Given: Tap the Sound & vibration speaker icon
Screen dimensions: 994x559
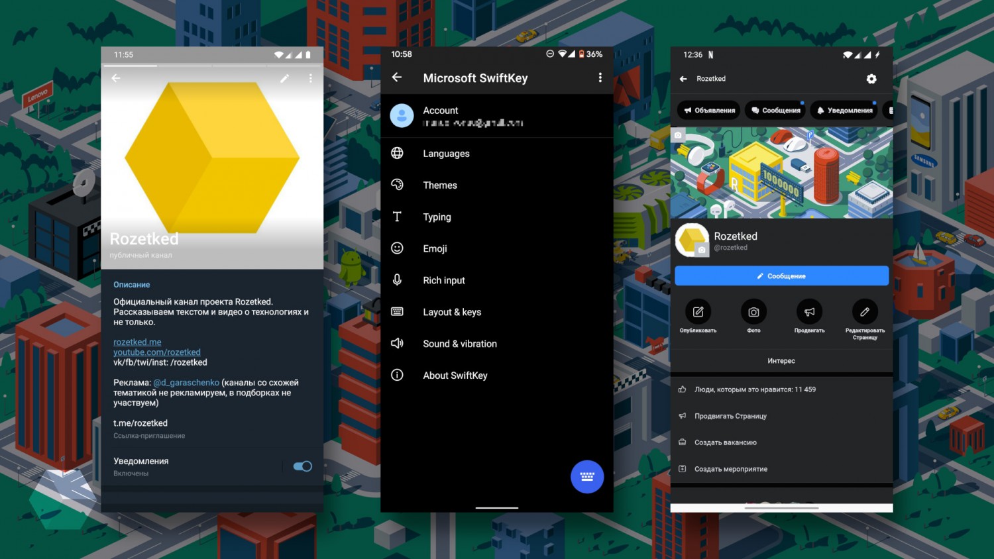Looking at the screenshot, I should pyautogui.click(x=397, y=343).
